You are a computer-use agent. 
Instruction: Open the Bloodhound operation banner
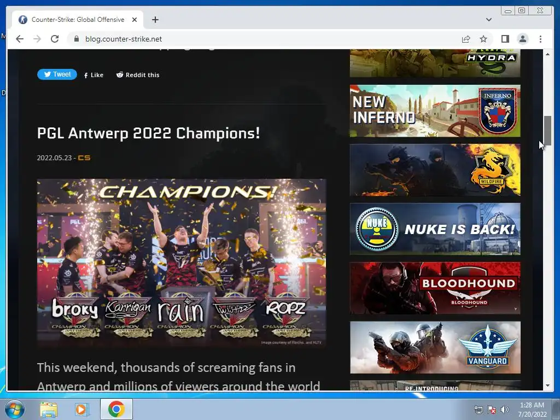435,288
